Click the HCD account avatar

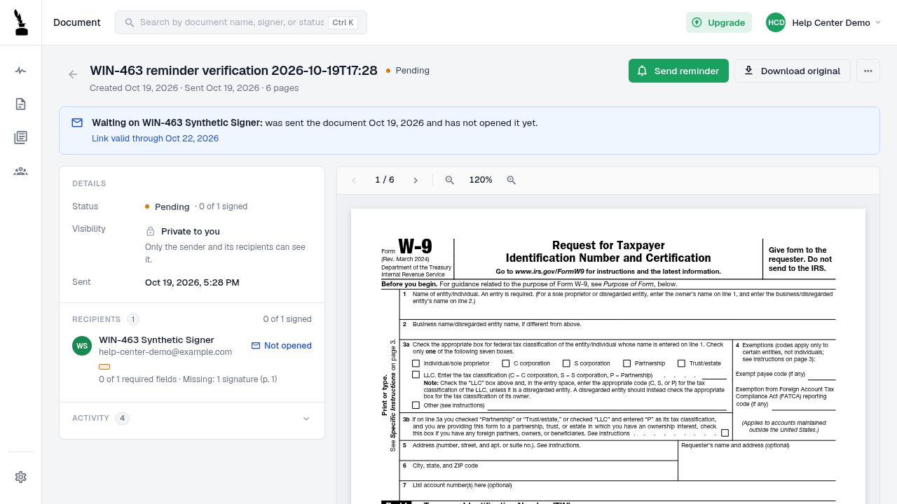[x=776, y=22]
